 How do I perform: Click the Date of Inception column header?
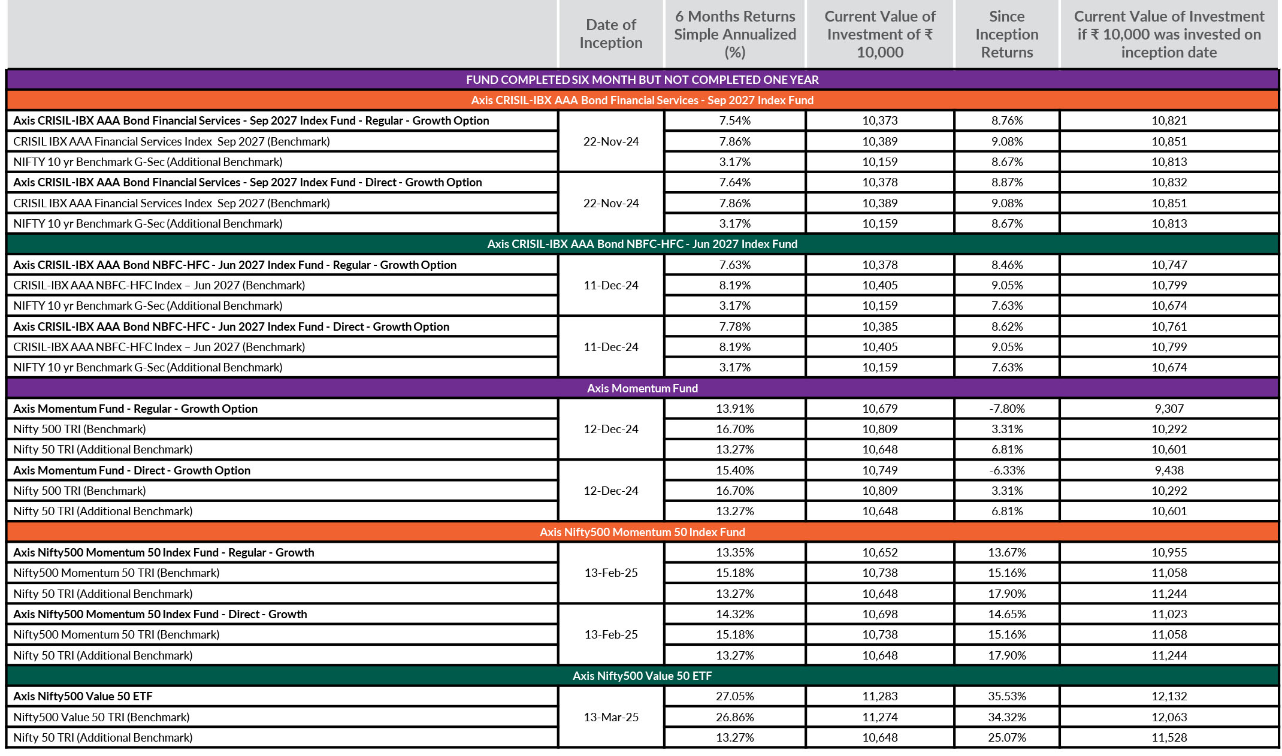(610, 34)
